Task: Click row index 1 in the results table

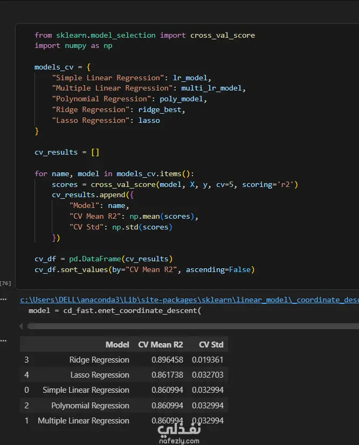Action: pos(26,421)
